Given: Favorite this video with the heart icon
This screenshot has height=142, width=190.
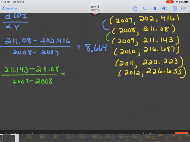Looking at the screenshot, I should [145, 9].
